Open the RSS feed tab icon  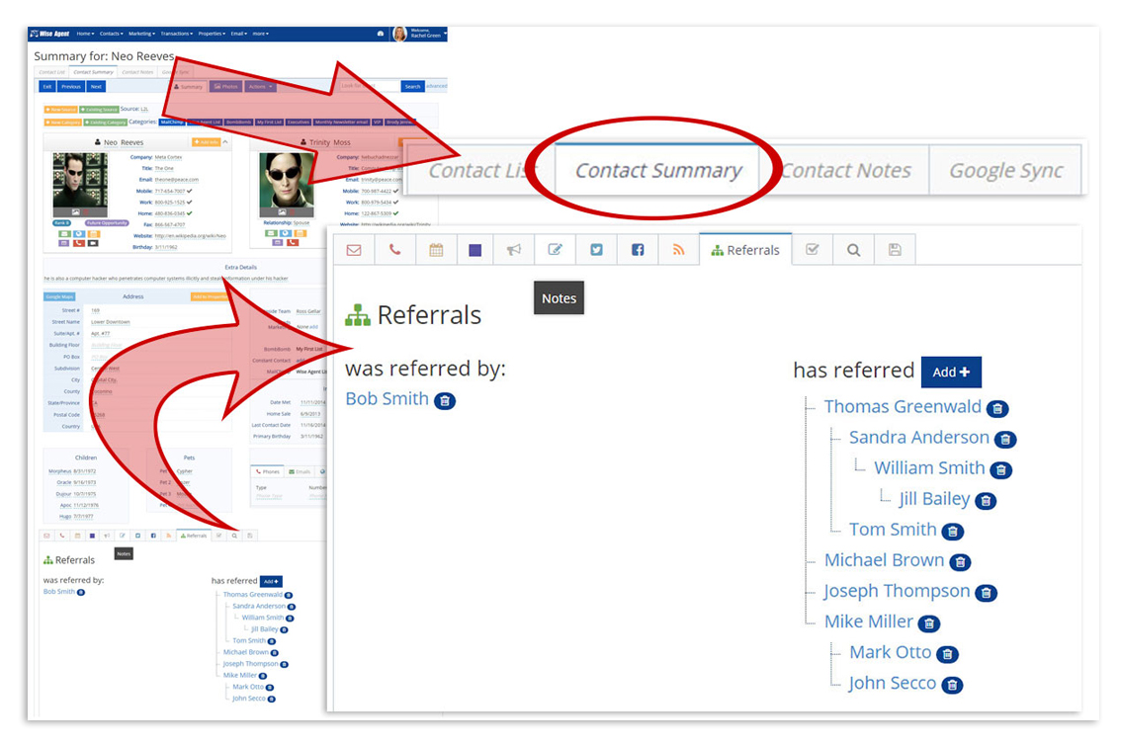point(678,250)
